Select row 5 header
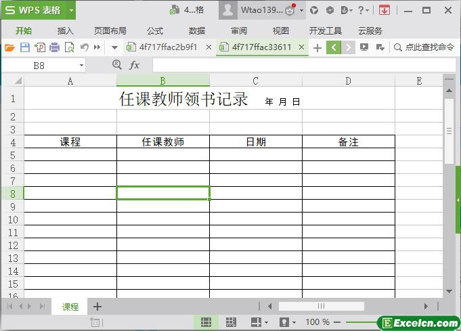 point(13,155)
